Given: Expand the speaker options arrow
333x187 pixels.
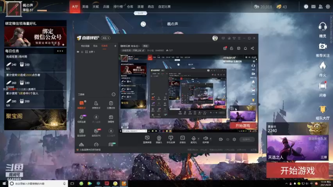Looking at the screenshot, I should (211, 139).
